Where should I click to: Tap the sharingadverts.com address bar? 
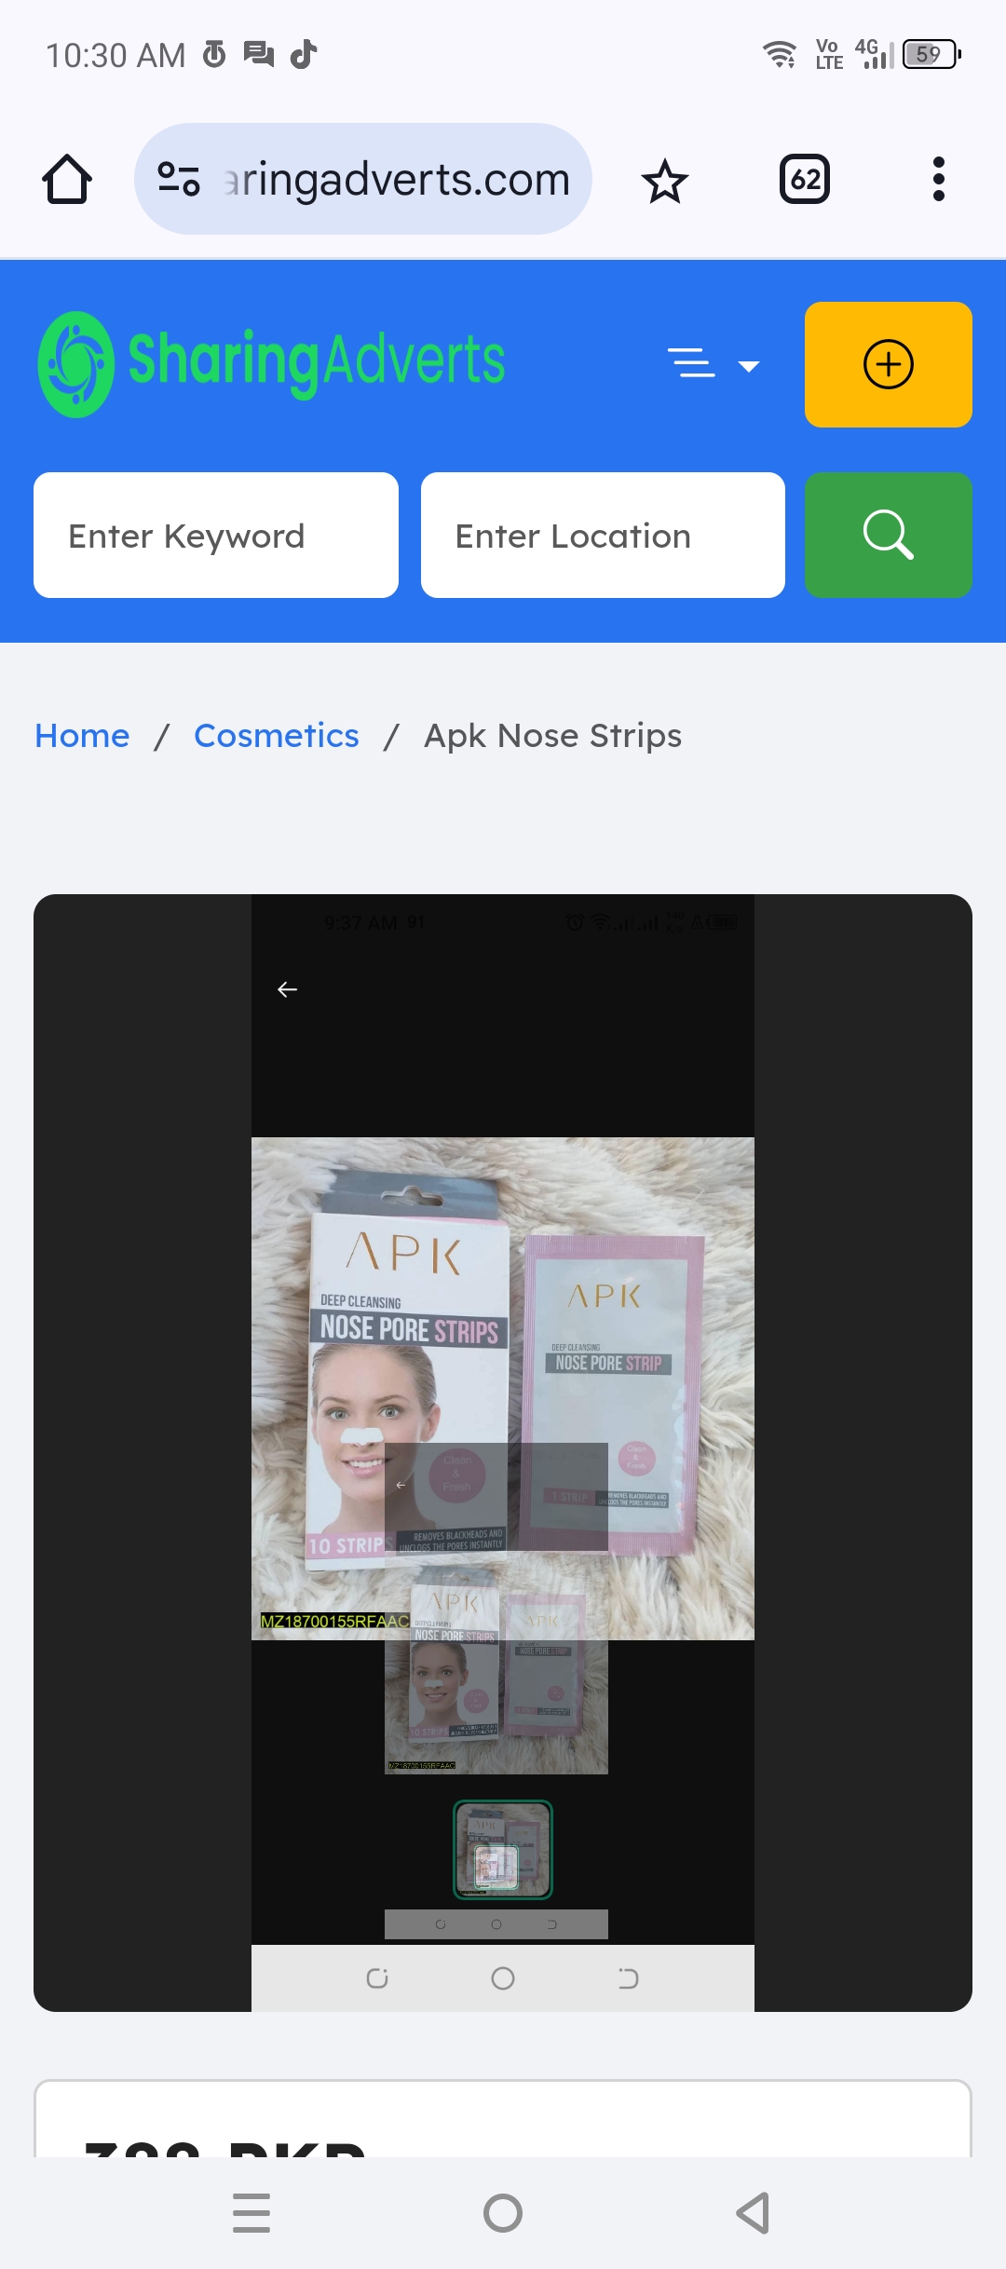(363, 179)
